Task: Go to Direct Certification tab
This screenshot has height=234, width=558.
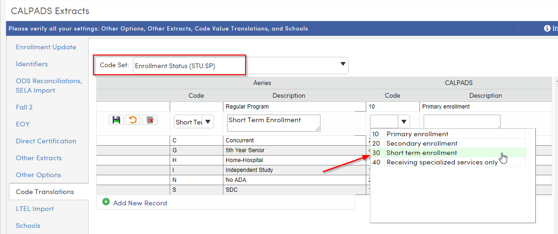Action: click(46, 141)
